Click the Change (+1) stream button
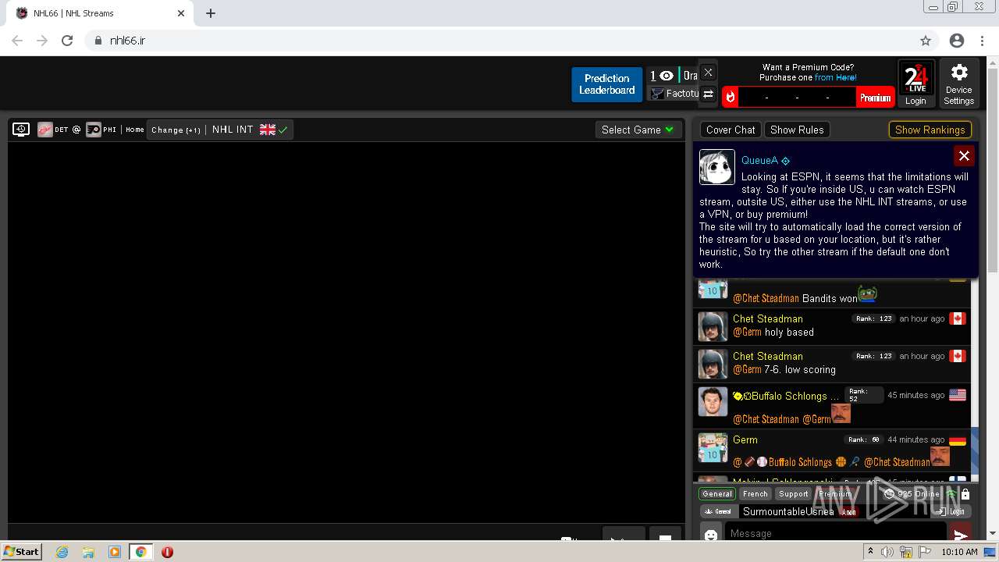999x562 pixels. point(176,130)
